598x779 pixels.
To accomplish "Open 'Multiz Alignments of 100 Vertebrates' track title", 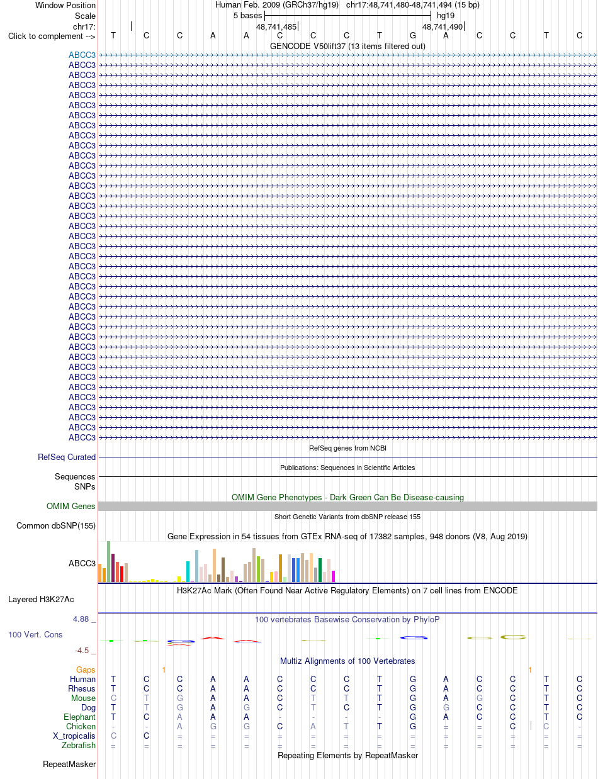I will 347,661.
